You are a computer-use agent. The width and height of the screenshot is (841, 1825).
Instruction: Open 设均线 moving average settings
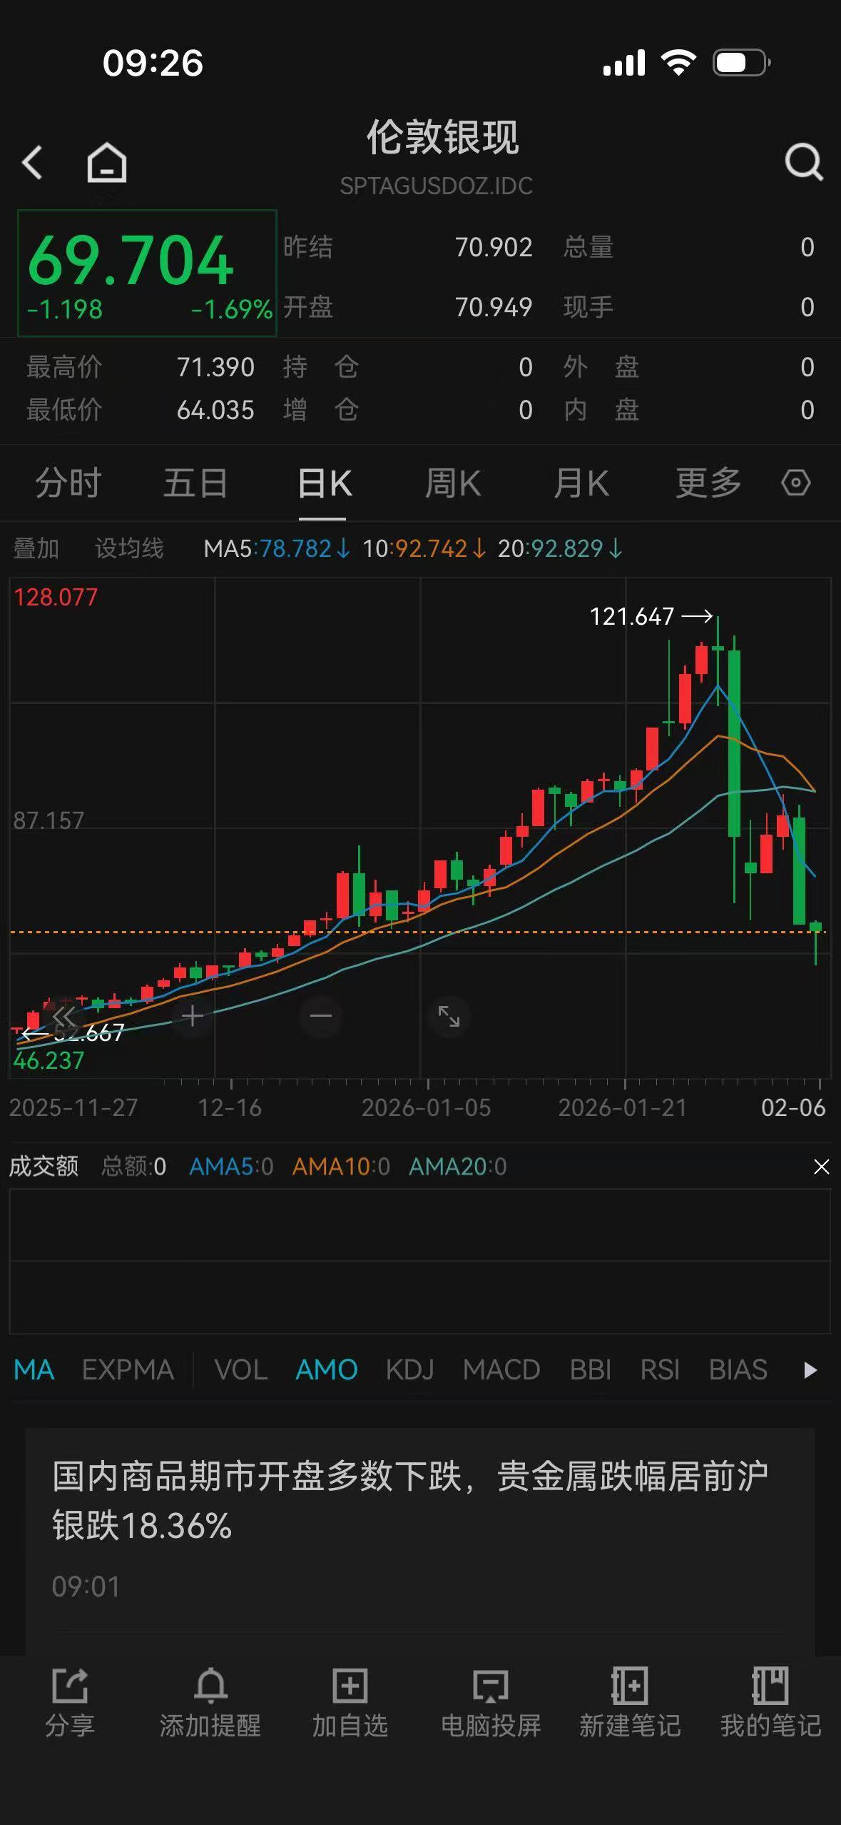click(x=129, y=548)
